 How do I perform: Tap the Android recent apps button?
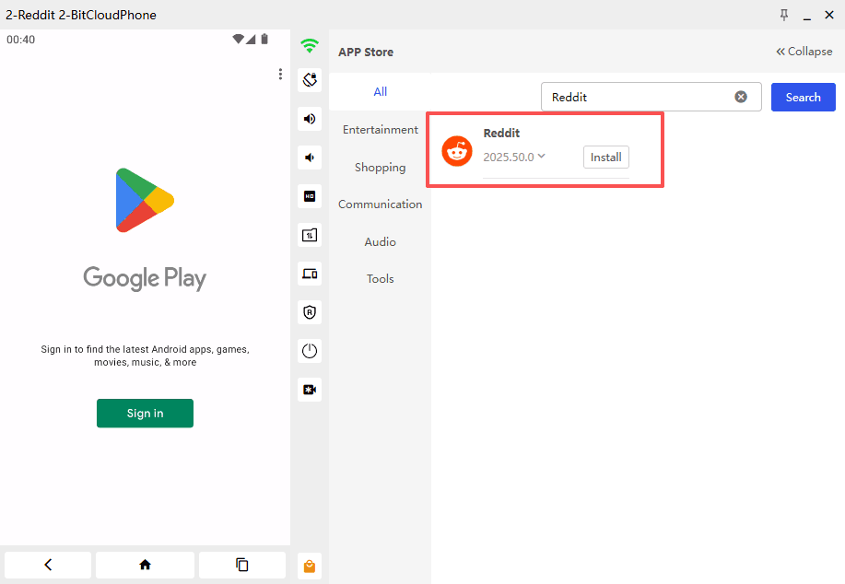pyautogui.click(x=241, y=565)
